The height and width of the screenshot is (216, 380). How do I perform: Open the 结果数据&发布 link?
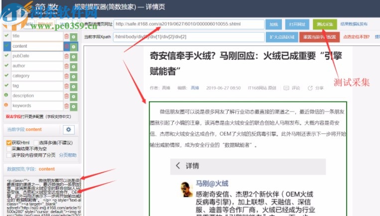point(354,24)
